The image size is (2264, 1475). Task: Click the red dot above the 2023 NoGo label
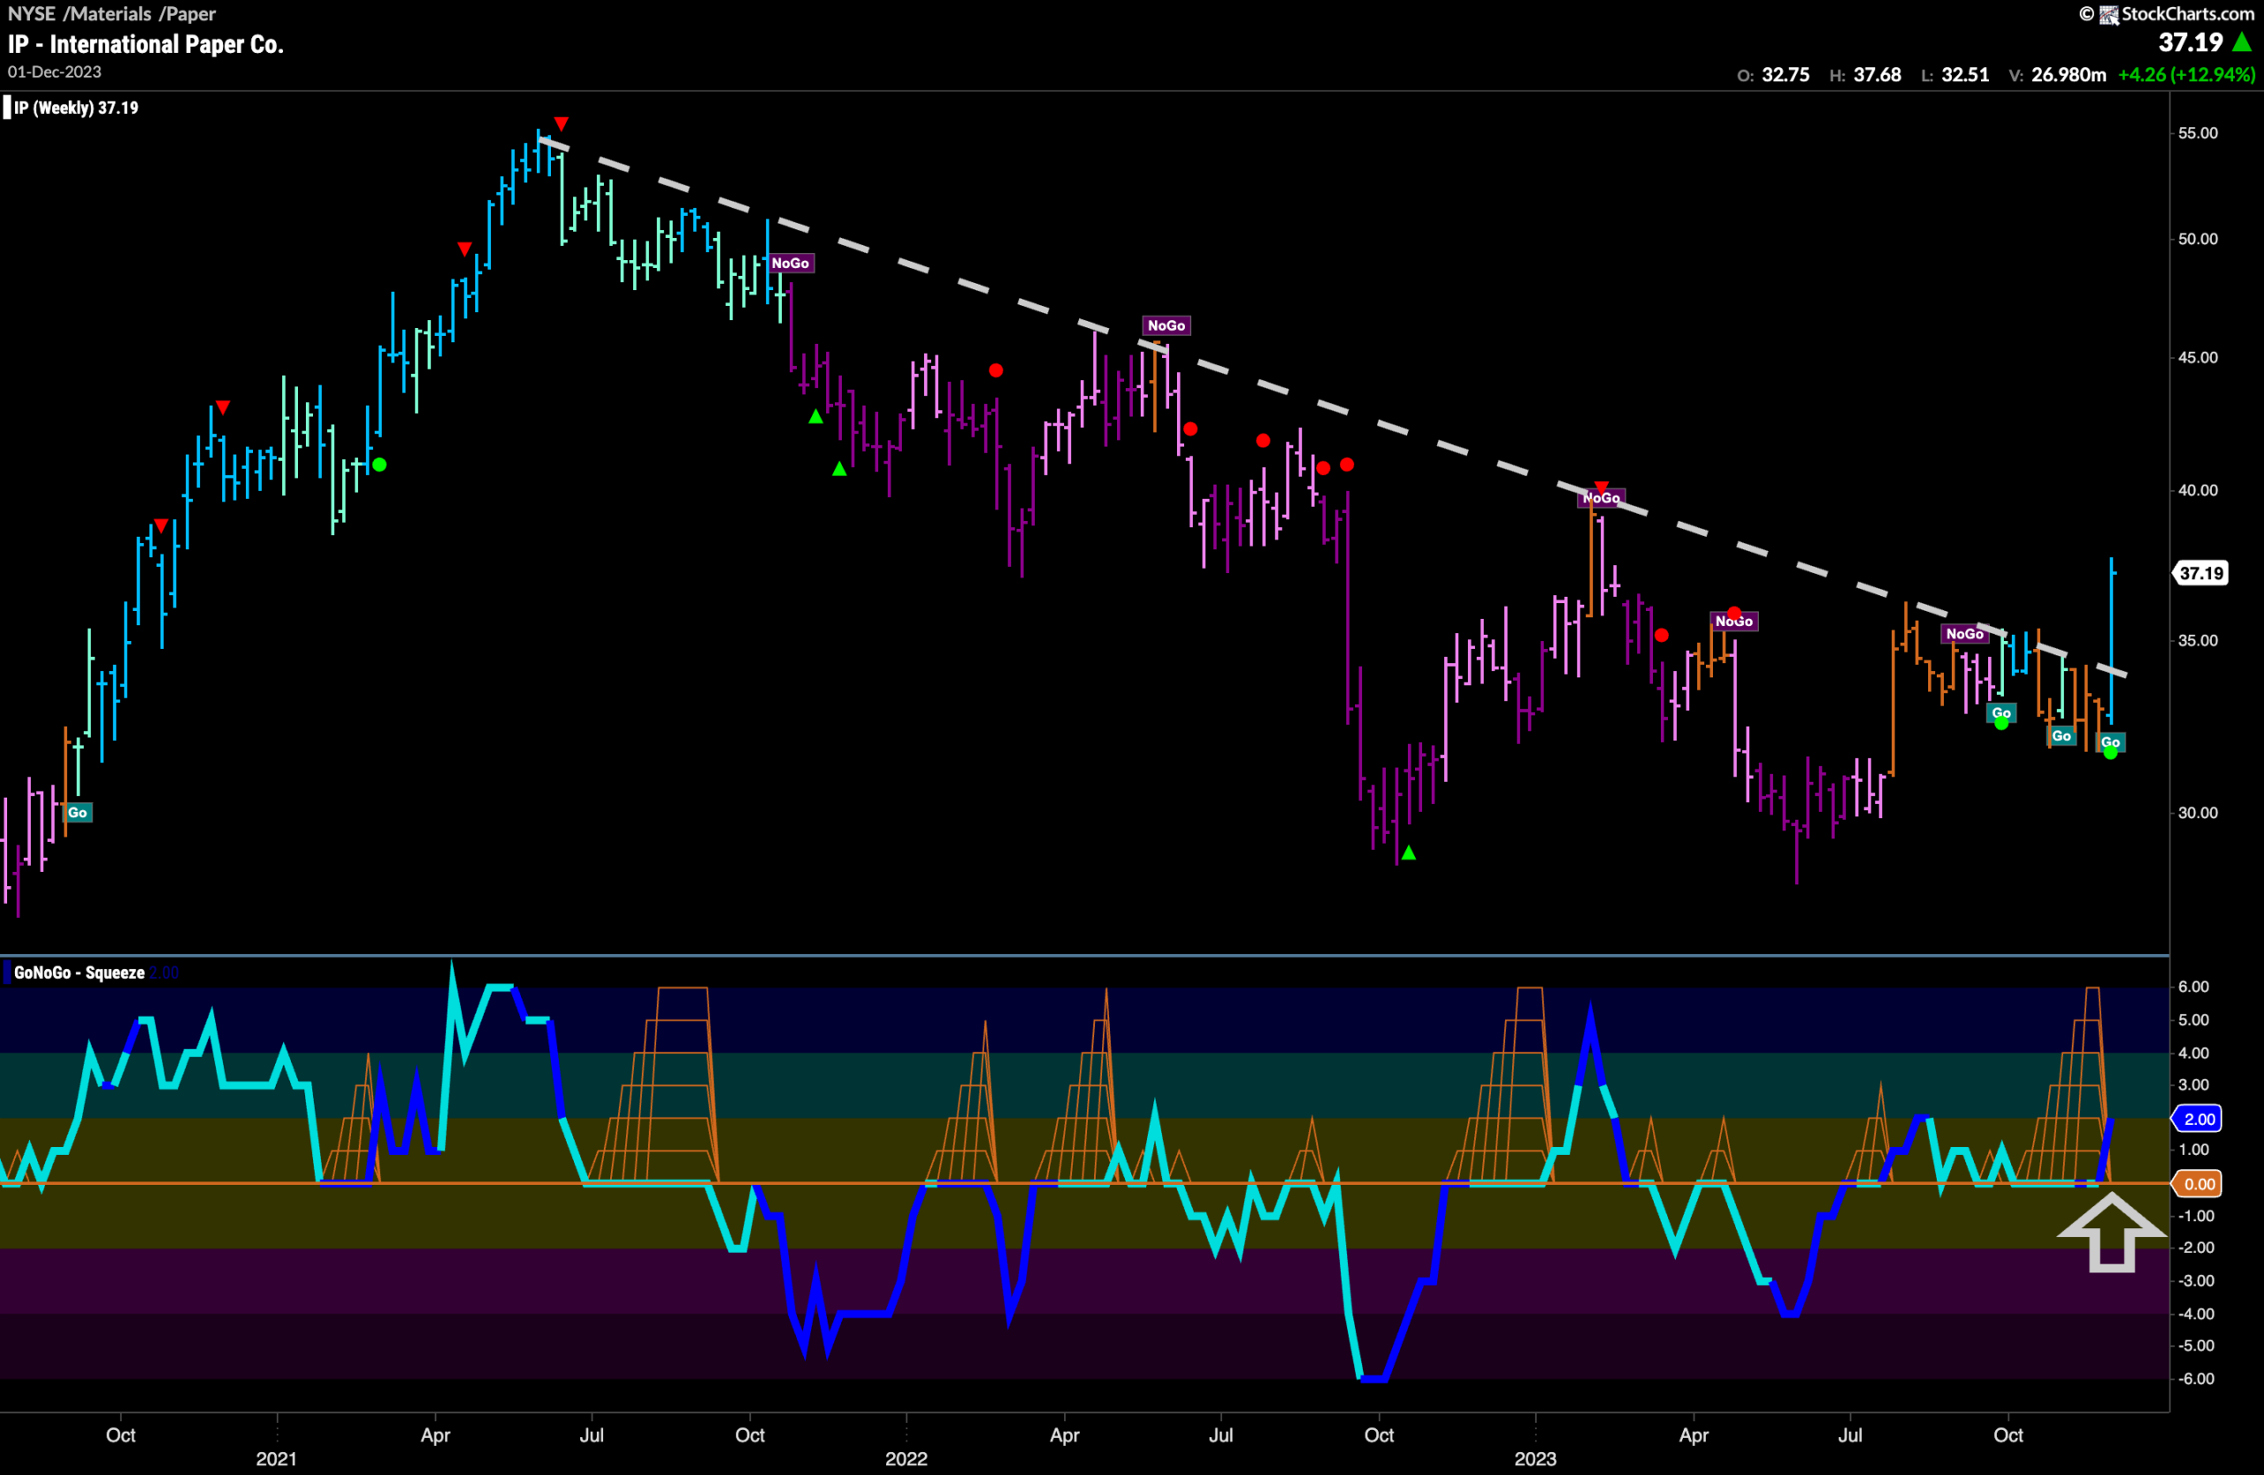click(x=1734, y=614)
